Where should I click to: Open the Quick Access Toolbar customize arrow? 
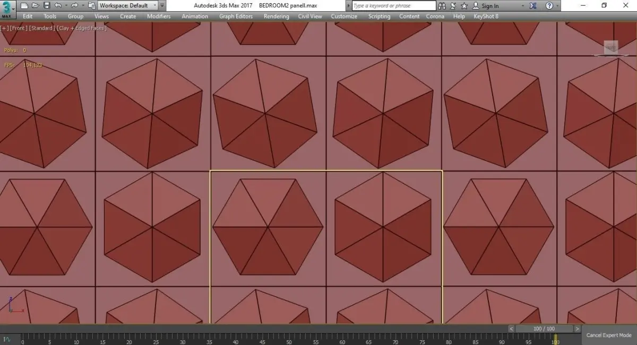tap(162, 5)
